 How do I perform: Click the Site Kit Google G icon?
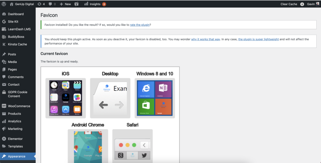tap(4, 22)
